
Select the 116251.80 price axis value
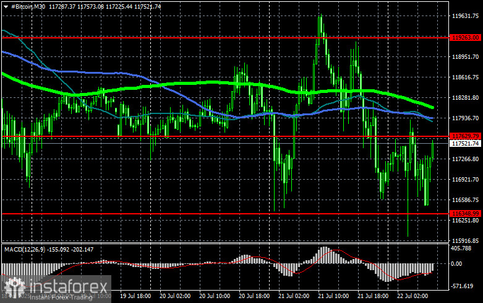[x=465, y=221]
